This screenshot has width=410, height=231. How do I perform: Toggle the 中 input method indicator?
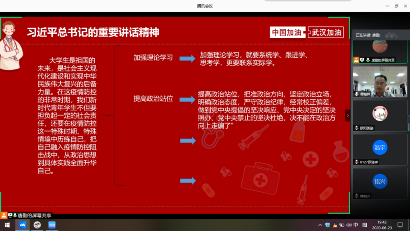point(356,225)
